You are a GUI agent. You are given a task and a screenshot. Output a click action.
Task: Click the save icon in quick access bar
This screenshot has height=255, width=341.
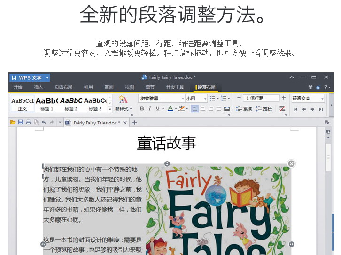pyautogui.click(x=21, y=123)
